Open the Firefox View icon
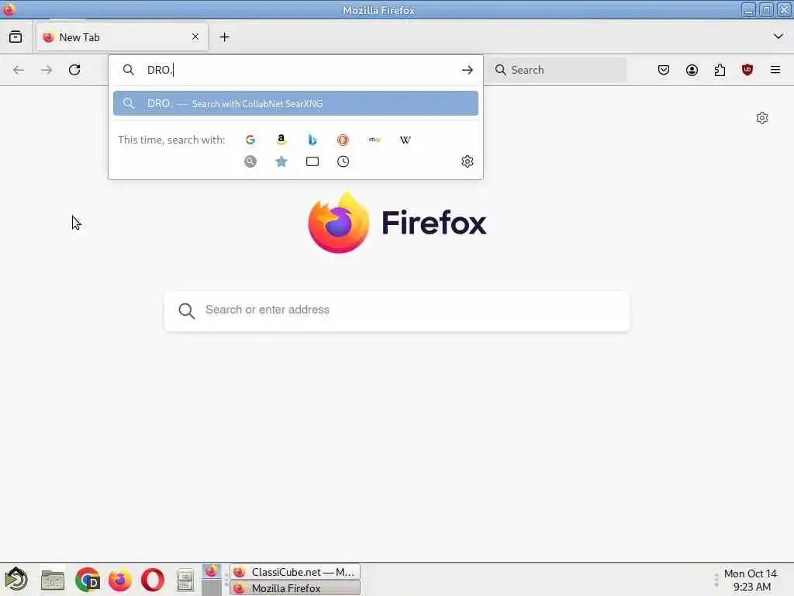The width and height of the screenshot is (794, 596). point(16,37)
